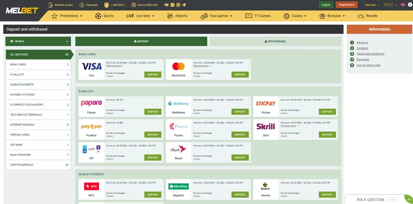Select the CRYPTOCURRENCY category
Image resolution: width=413 pixels, height=204 pixels.
coord(38,165)
